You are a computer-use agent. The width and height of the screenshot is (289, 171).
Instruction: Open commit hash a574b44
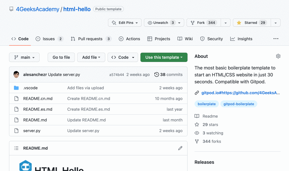tap(117, 75)
